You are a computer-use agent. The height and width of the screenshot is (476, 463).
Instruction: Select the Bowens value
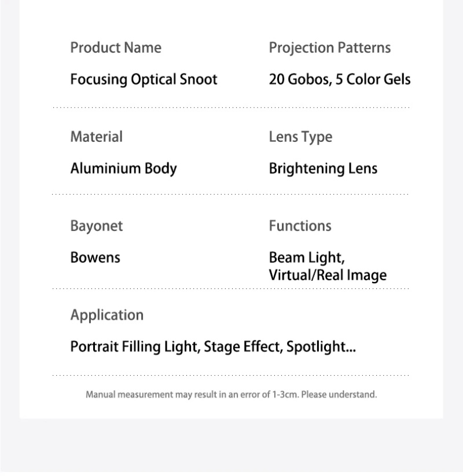pos(95,258)
